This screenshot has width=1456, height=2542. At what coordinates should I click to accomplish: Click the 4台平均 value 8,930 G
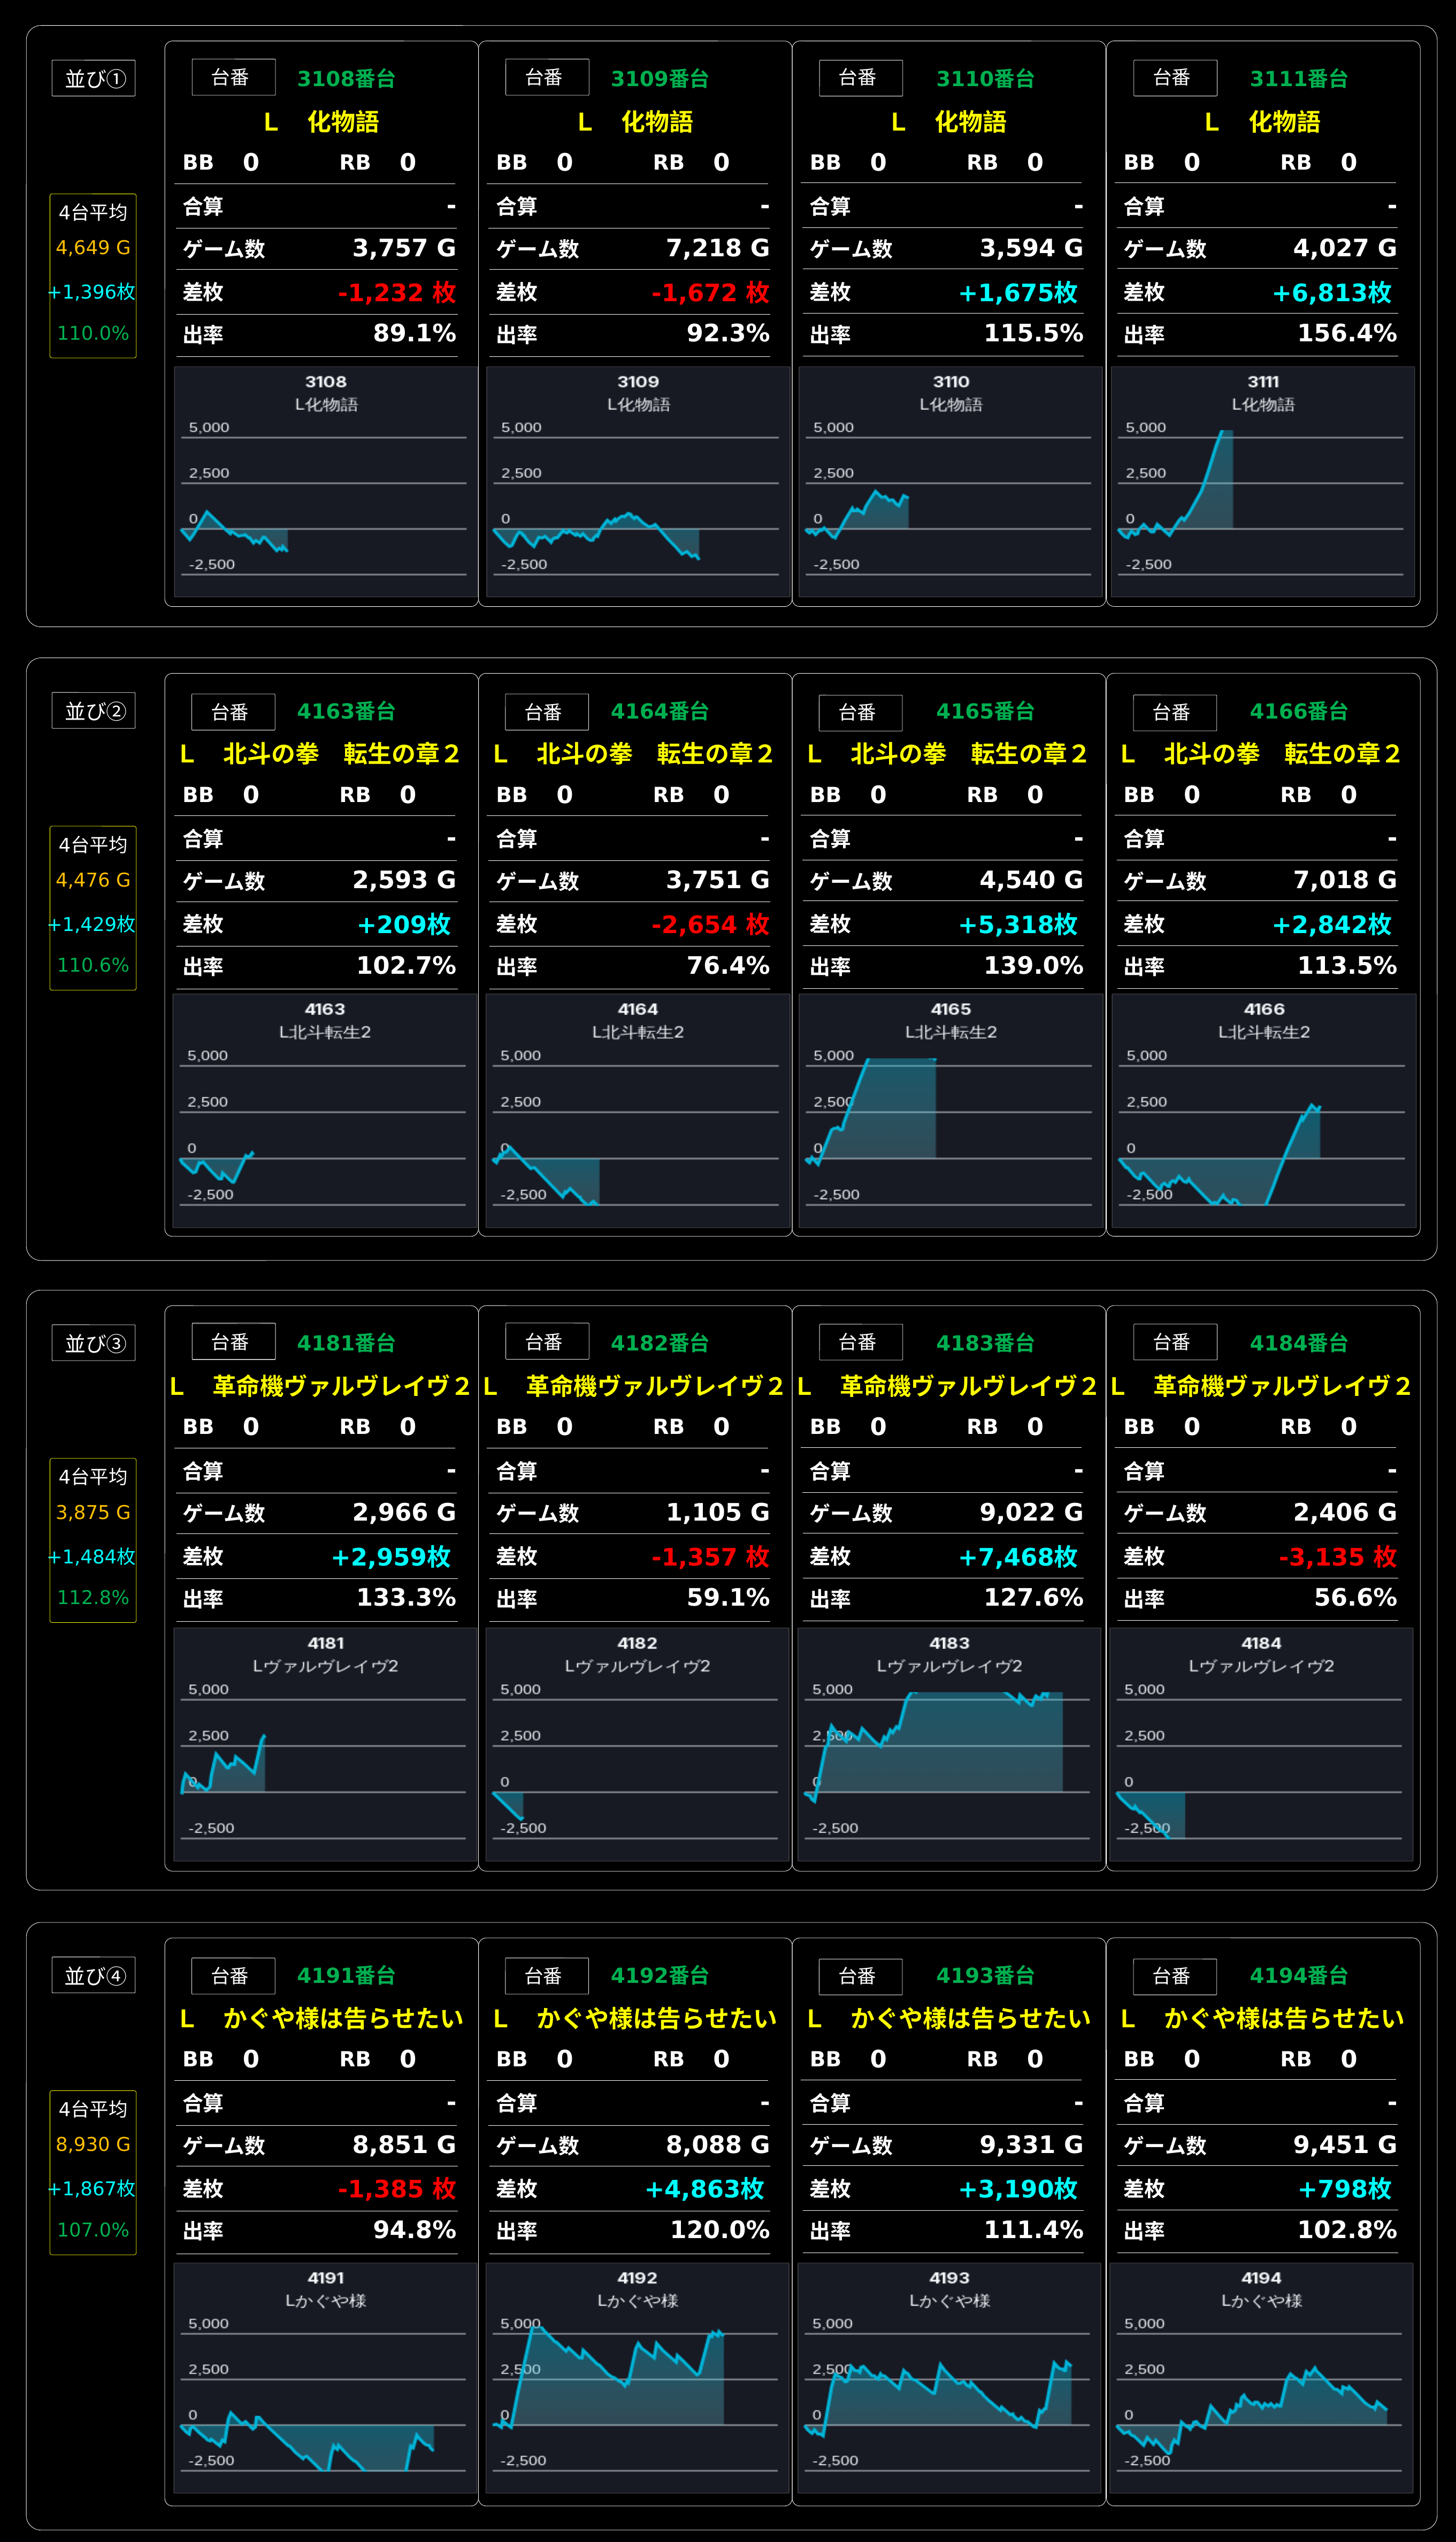pos(93,2144)
